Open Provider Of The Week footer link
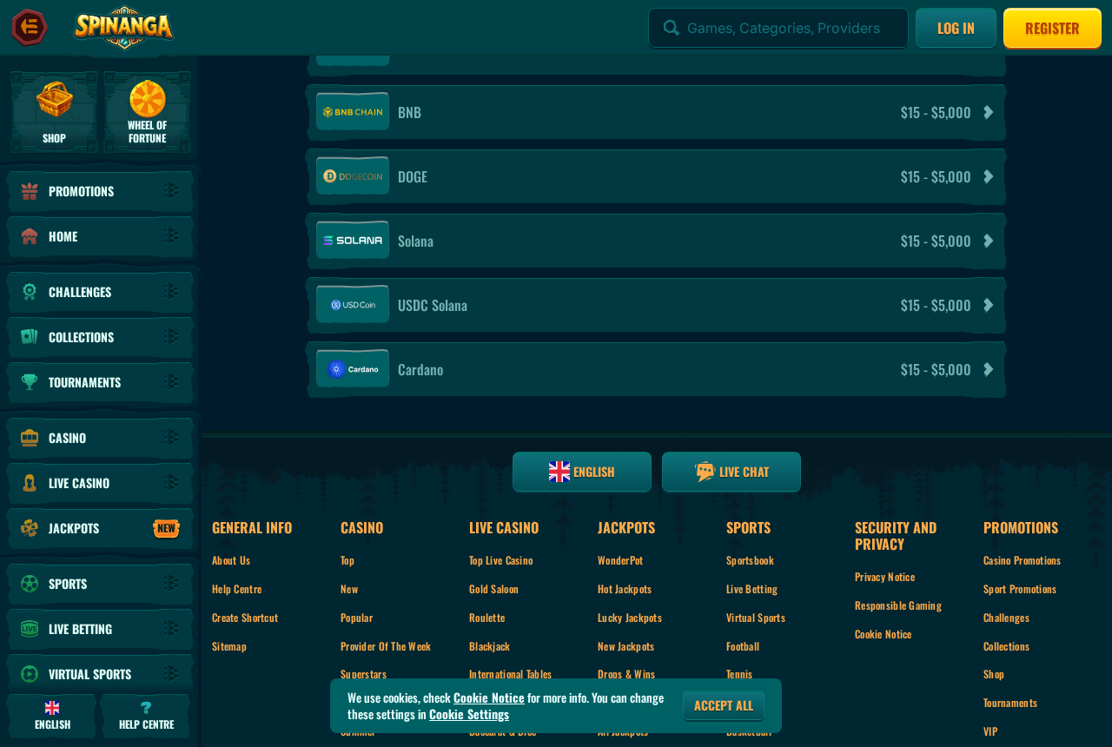Image resolution: width=1112 pixels, height=747 pixels. coord(386,646)
